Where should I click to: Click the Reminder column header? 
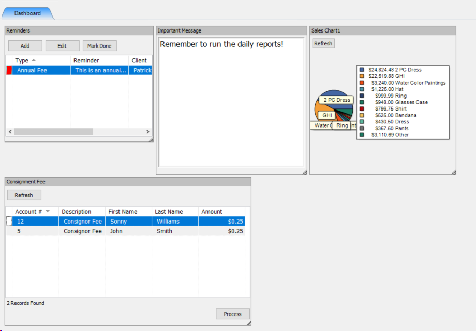click(99, 60)
